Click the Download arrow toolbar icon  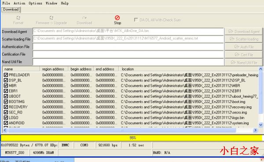point(84,18)
